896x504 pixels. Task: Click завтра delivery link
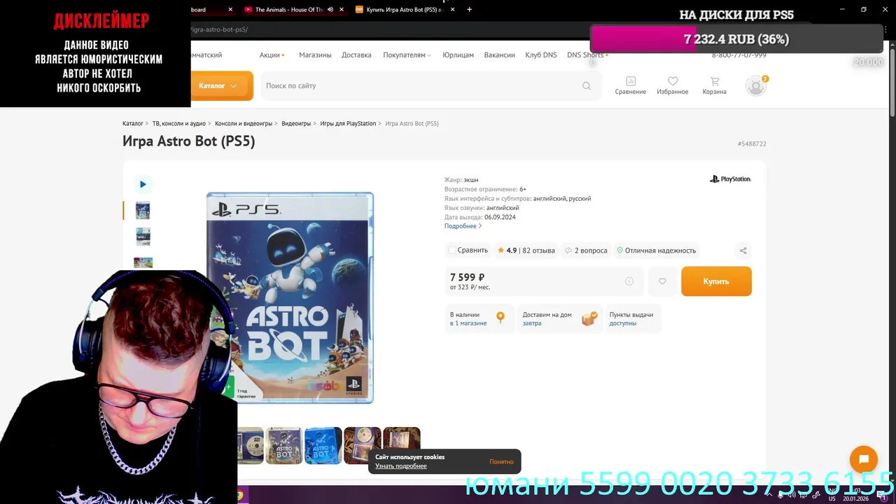[532, 323]
